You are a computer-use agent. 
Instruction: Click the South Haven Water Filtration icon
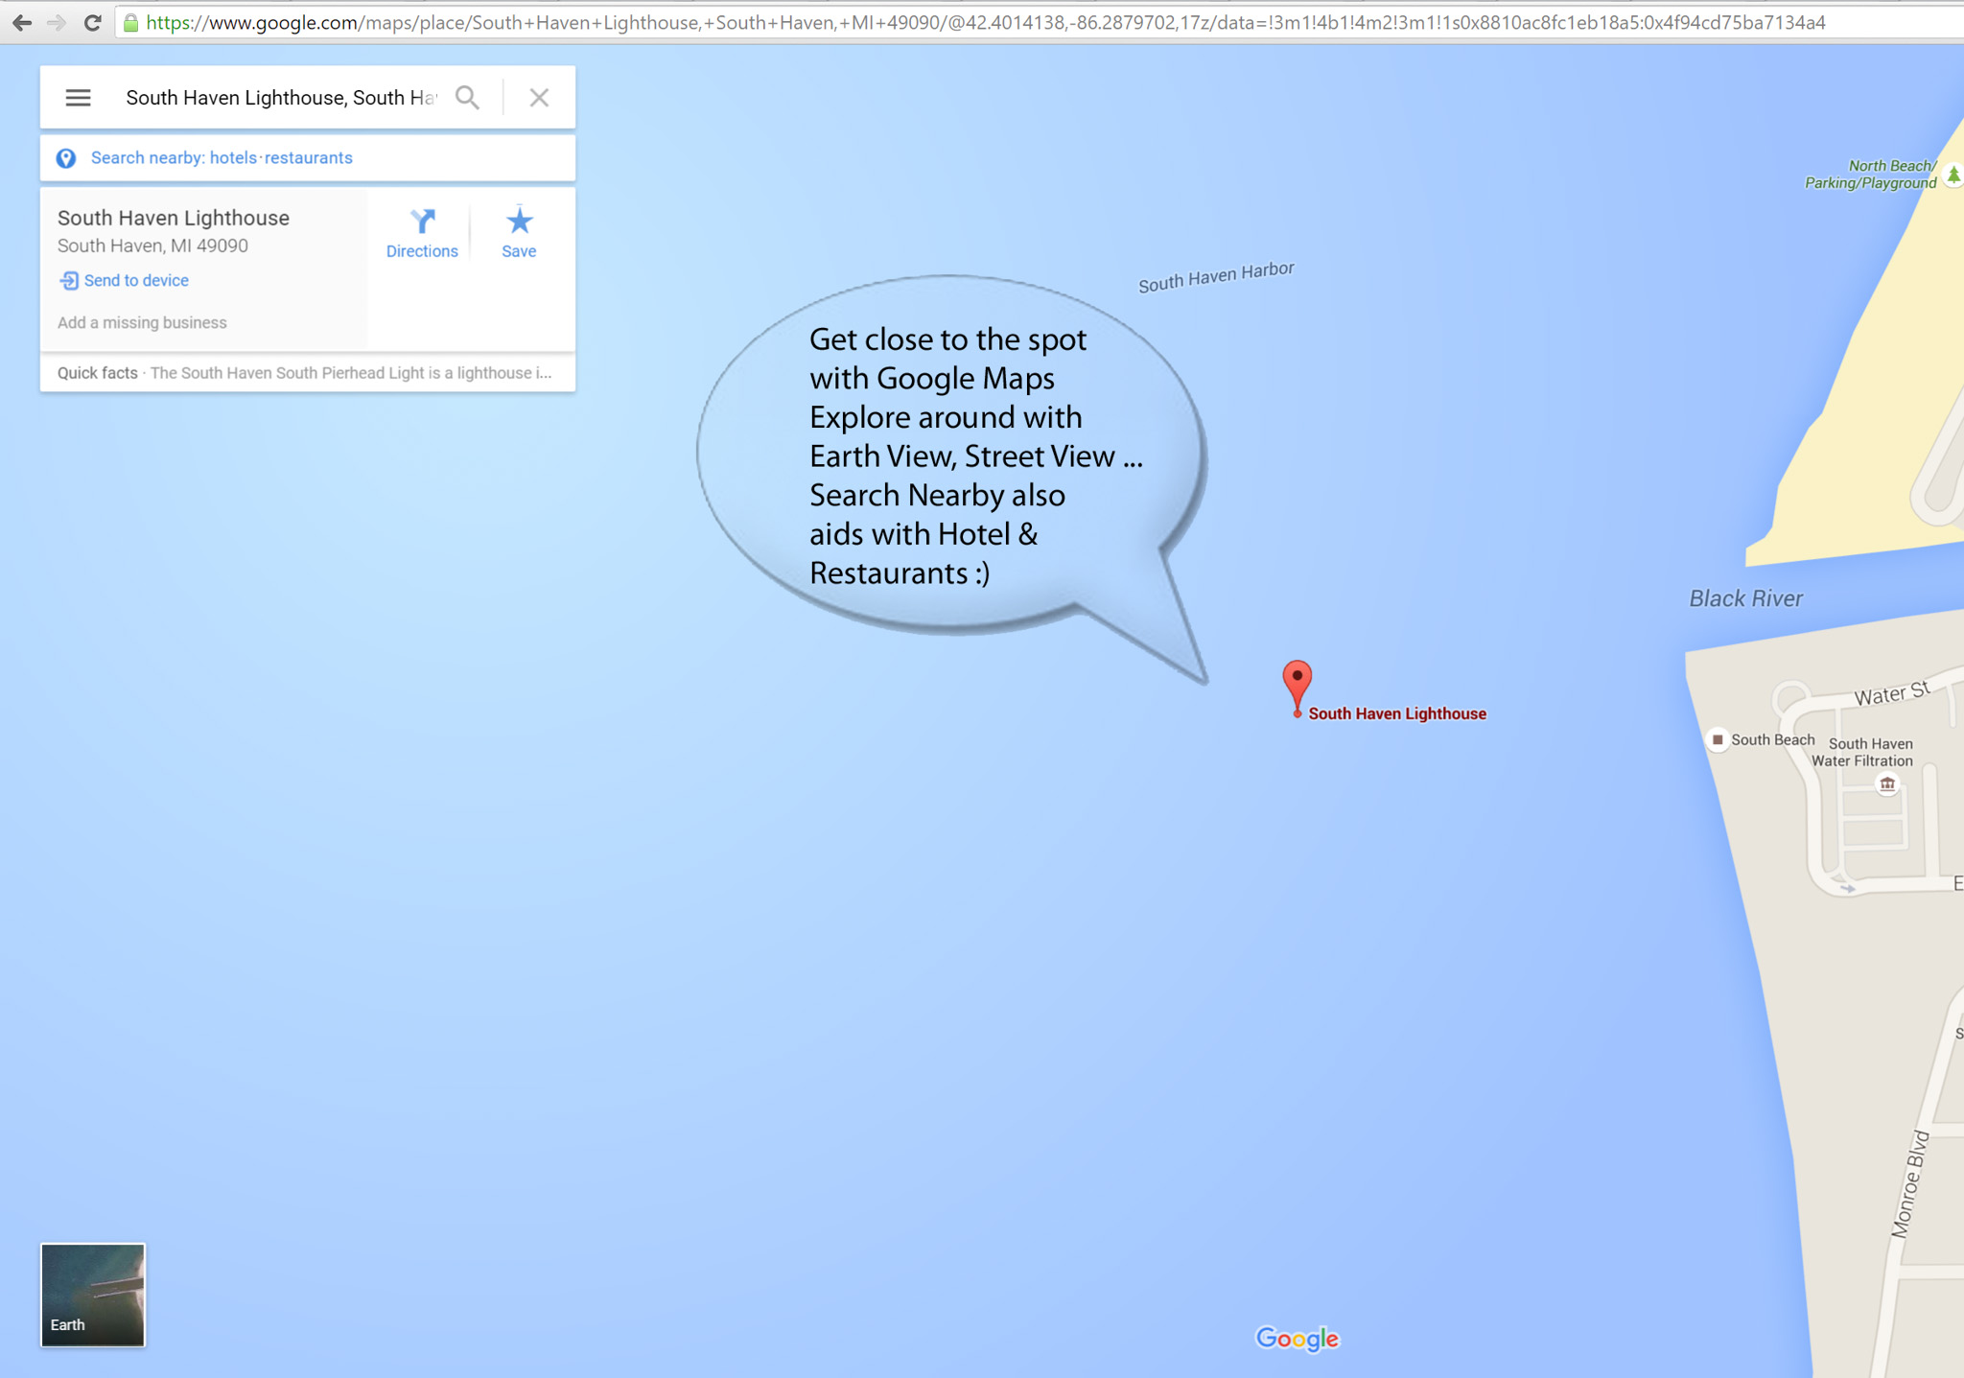[x=1887, y=784]
